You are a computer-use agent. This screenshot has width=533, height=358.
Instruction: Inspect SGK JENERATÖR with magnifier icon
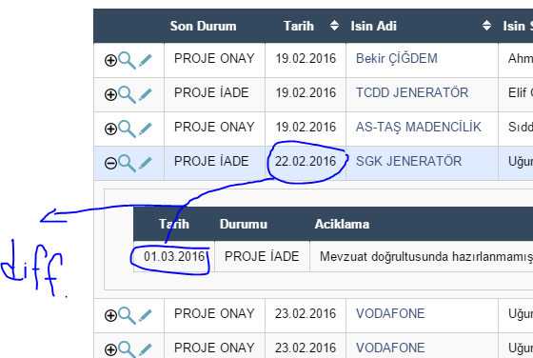click(128, 163)
